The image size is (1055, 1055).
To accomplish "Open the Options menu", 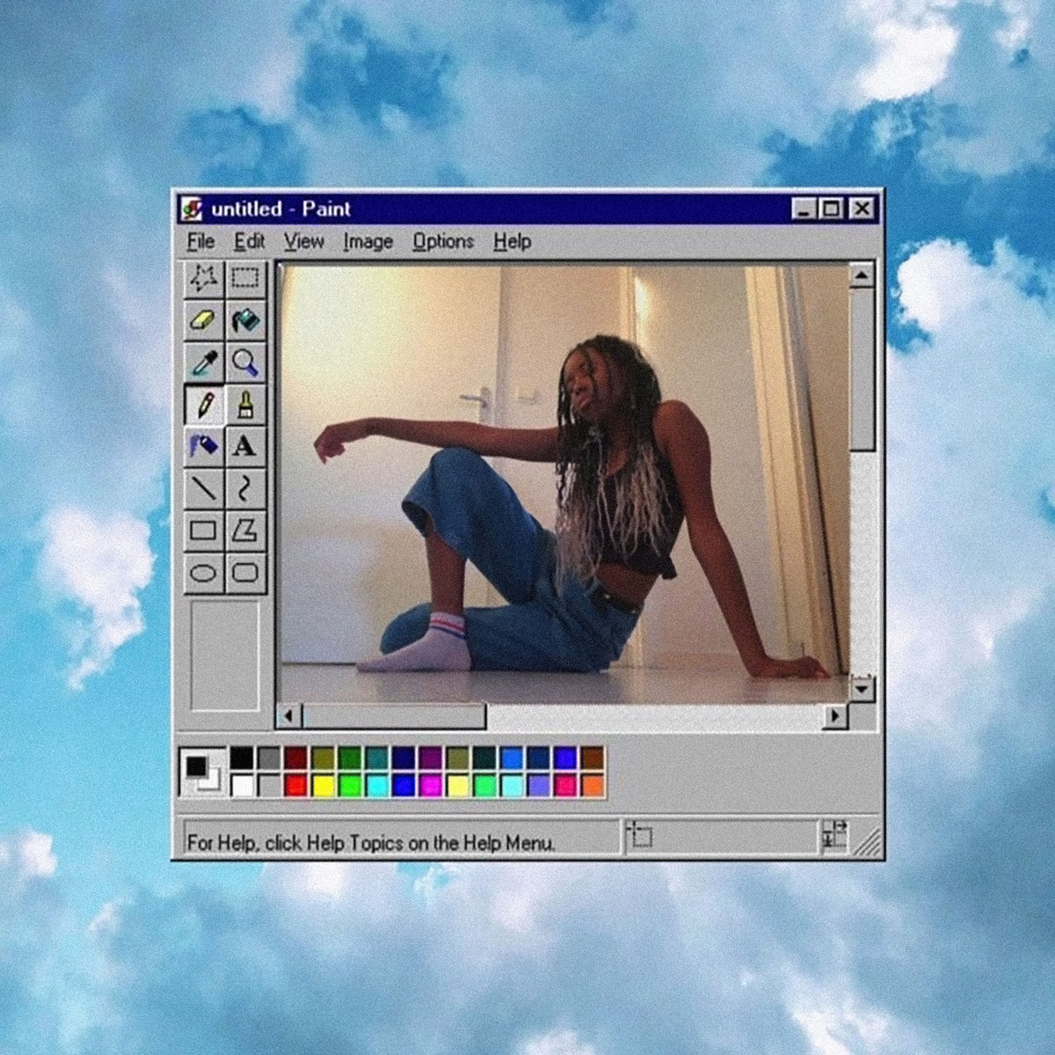I will [x=443, y=241].
